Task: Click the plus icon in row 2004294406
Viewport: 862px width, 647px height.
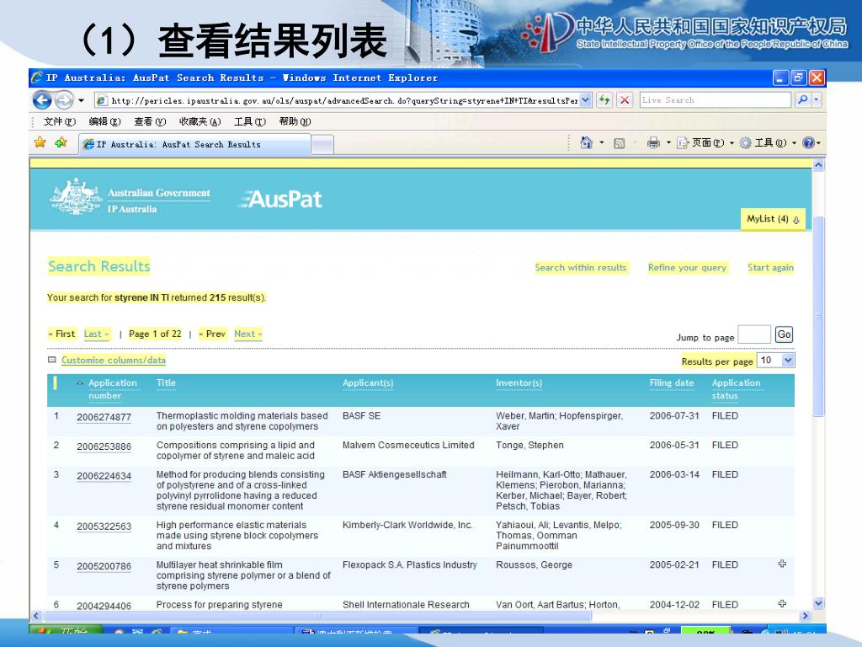Action: 782,603
